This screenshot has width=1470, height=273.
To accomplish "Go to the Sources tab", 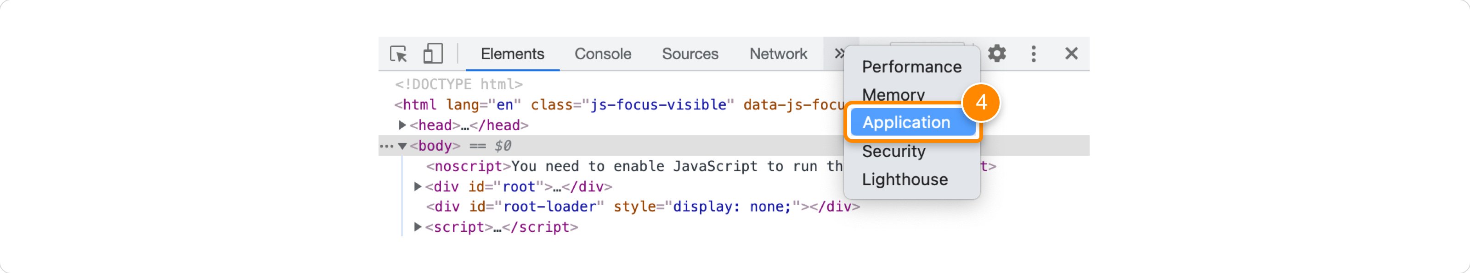I will (x=690, y=54).
